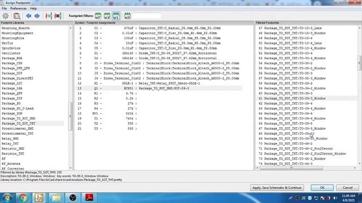
Task: View selected footprint icon
Action: [17, 16]
